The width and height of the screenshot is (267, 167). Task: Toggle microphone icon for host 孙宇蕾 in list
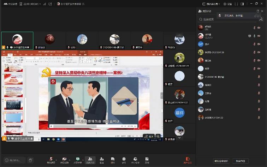click(x=254, y=36)
